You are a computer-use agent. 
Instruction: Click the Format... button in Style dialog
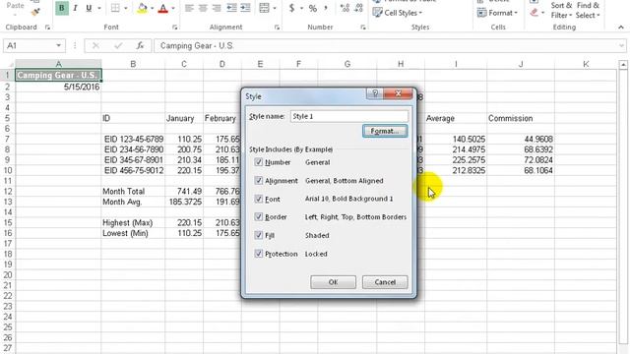point(385,131)
